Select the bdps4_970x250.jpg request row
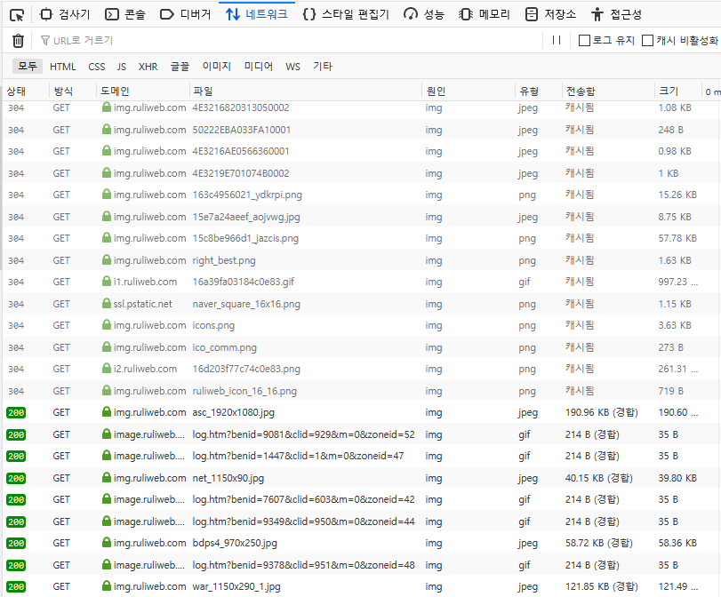The image size is (721, 597). [235, 543]
